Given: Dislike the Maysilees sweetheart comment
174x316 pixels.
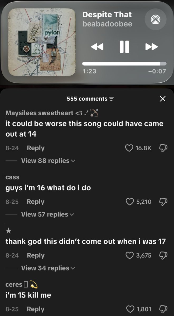Looking at the screenshot, I should [x=162, y=148].
